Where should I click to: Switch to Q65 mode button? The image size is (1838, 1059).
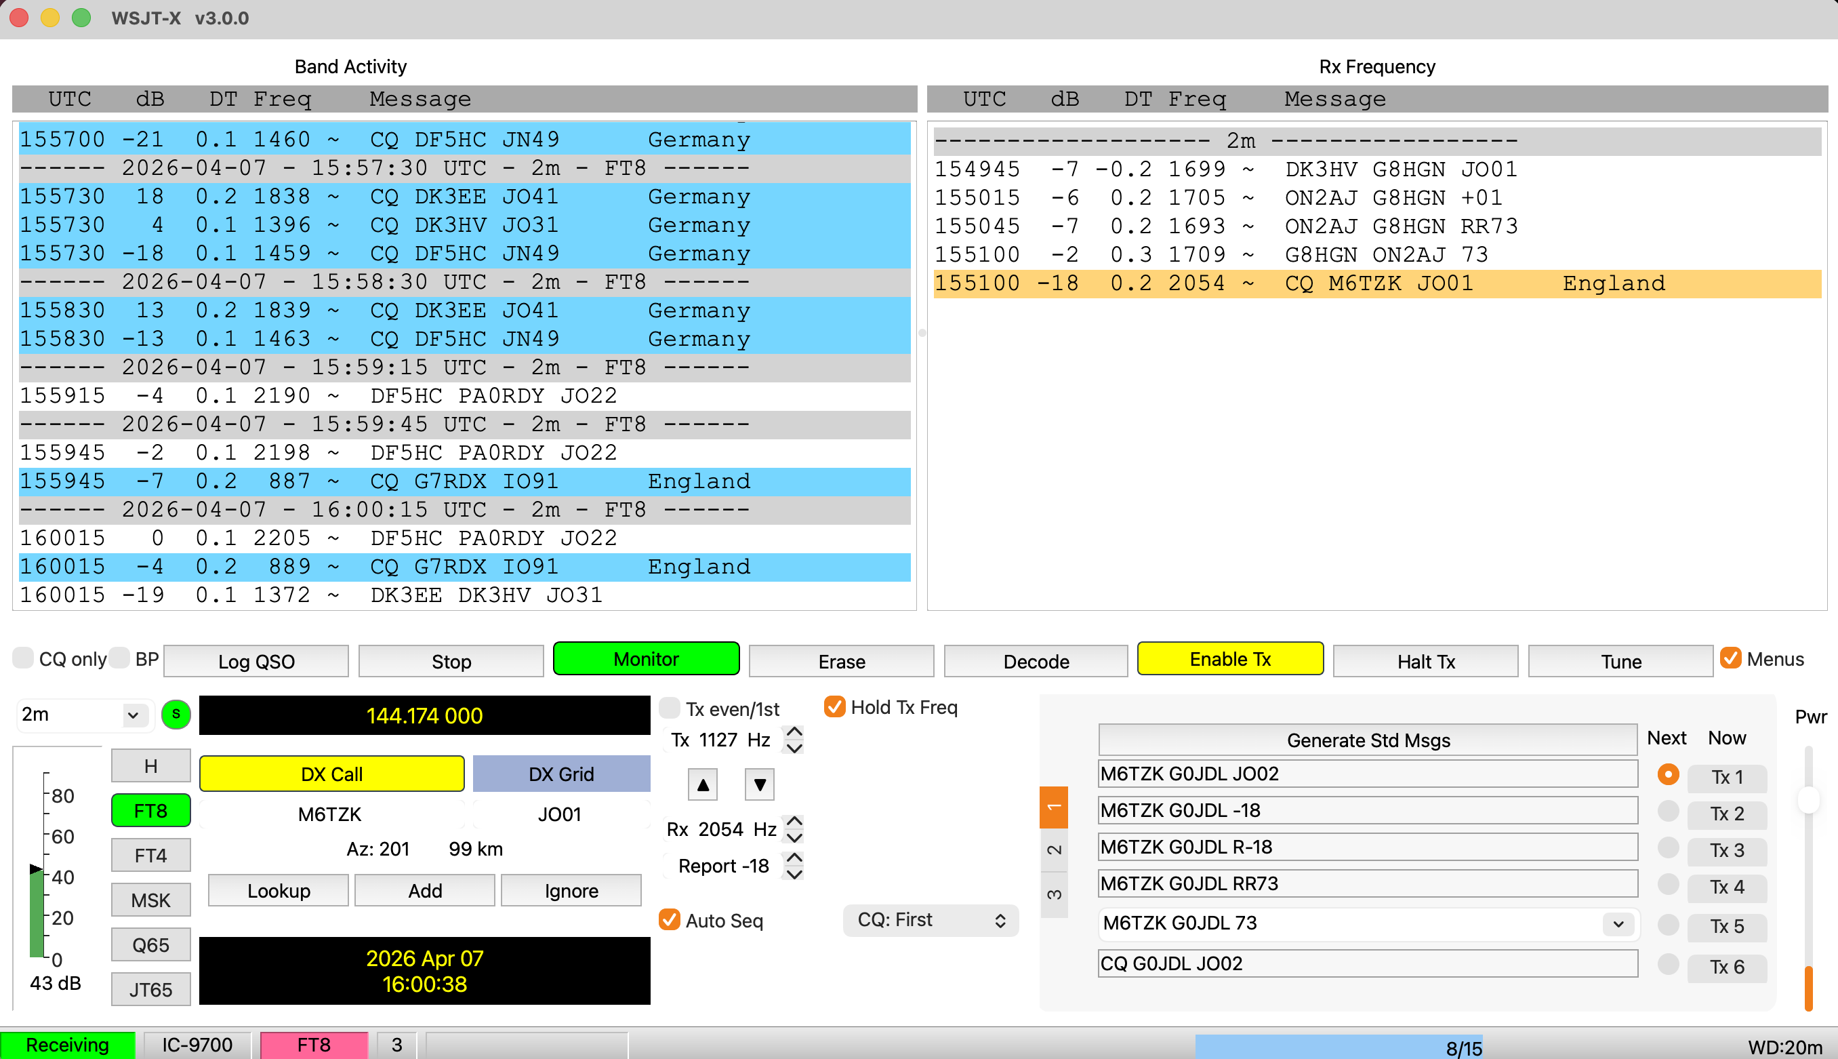click(x=150, y=945)
